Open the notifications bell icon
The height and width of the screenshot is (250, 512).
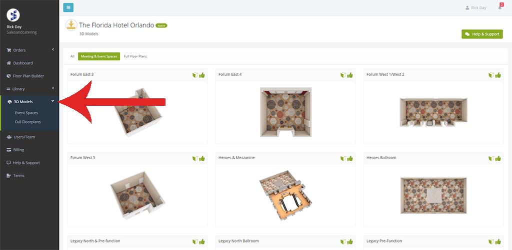(500, 7)
